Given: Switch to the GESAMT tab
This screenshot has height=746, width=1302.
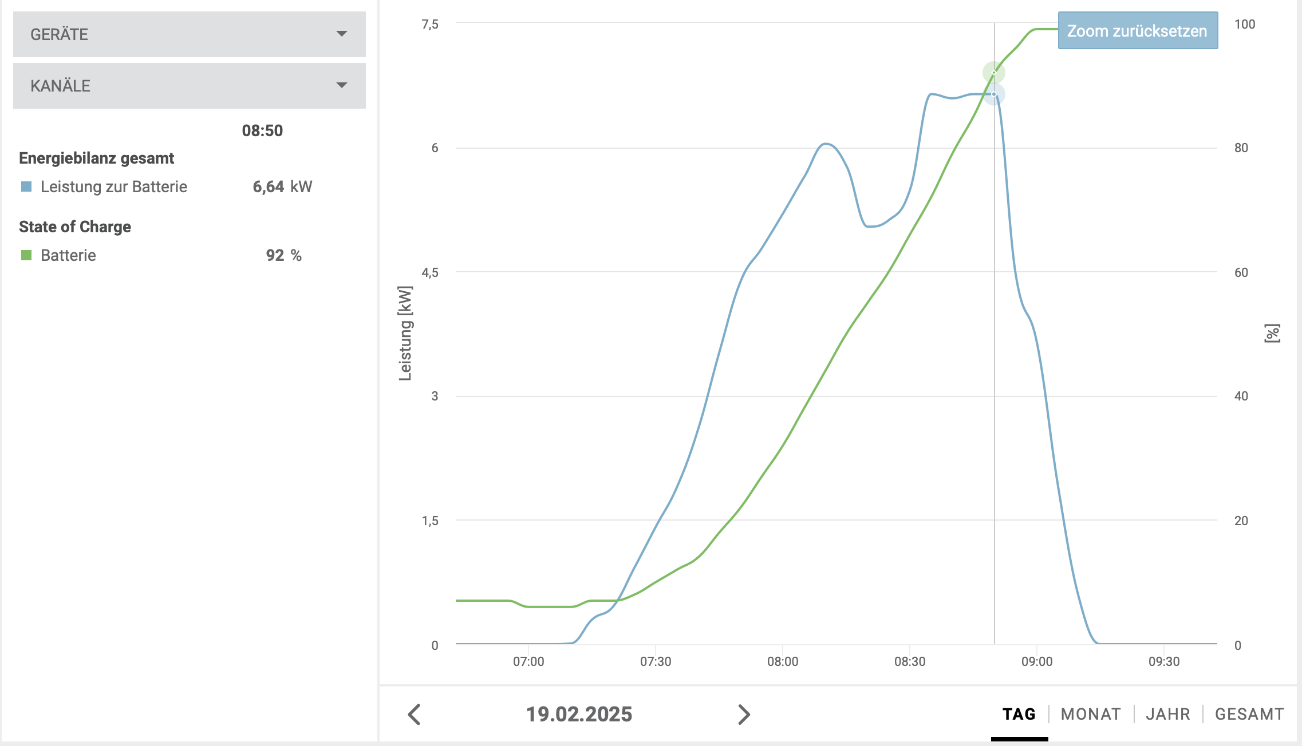Looking at the screenshot, I should point(1249,714).
